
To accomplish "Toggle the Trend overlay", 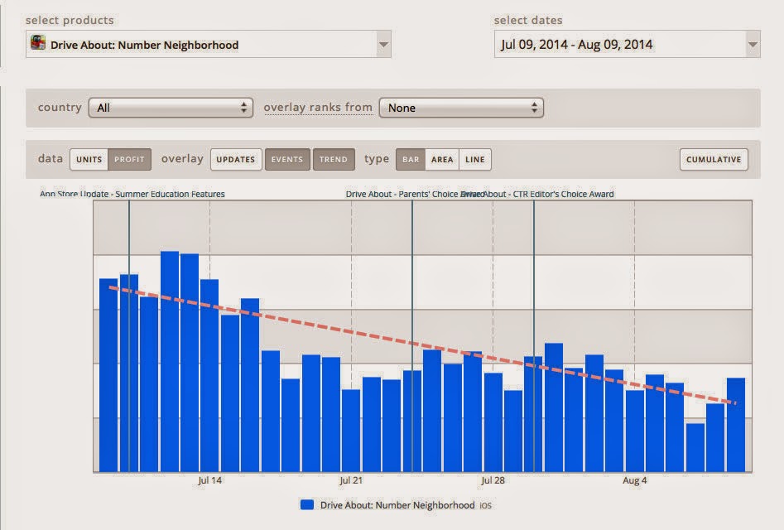I will (x=334, y=160).
